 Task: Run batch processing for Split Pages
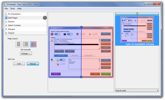point(45,18)
